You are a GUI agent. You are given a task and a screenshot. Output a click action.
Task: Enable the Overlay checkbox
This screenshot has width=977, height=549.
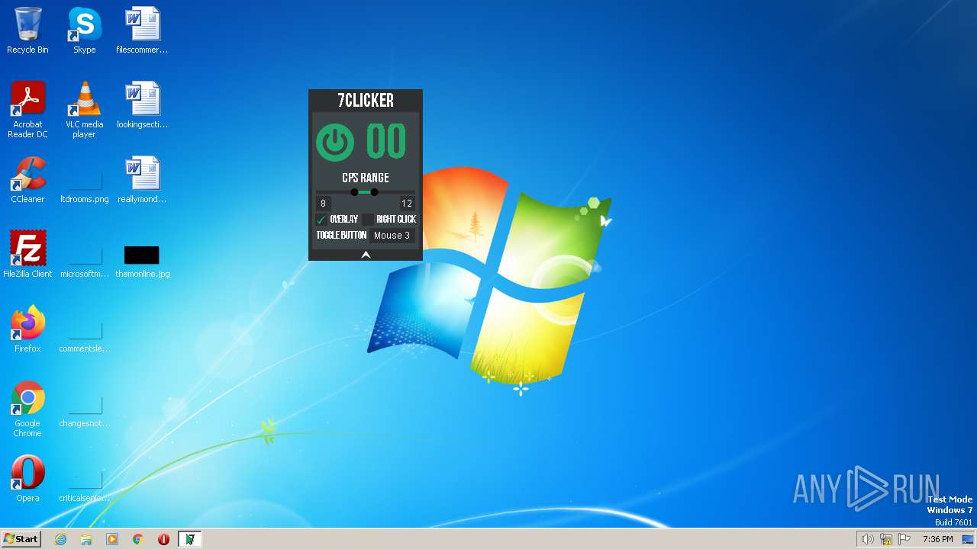click(x=321, y=220)
